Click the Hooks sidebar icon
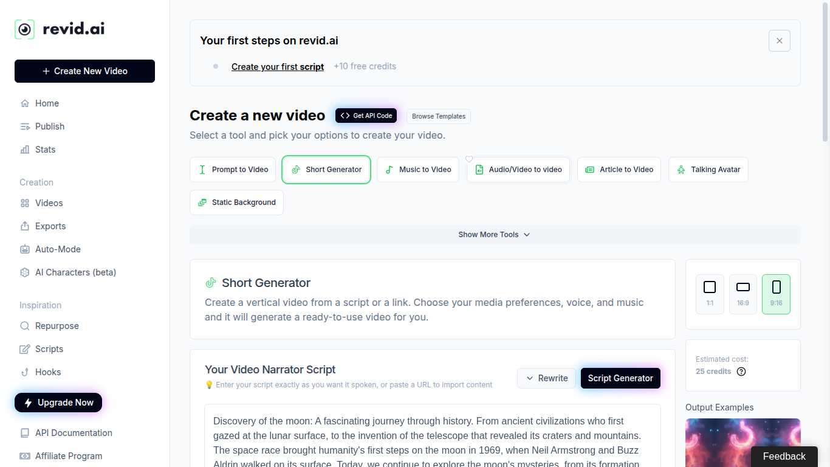The width and height of the screenshot is (830, 467). pos(25,372)
